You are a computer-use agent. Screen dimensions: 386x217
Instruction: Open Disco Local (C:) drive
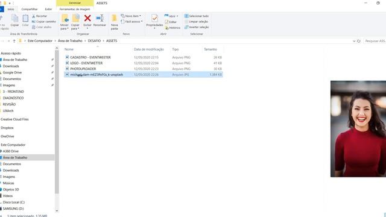click(x=14, y=203)
